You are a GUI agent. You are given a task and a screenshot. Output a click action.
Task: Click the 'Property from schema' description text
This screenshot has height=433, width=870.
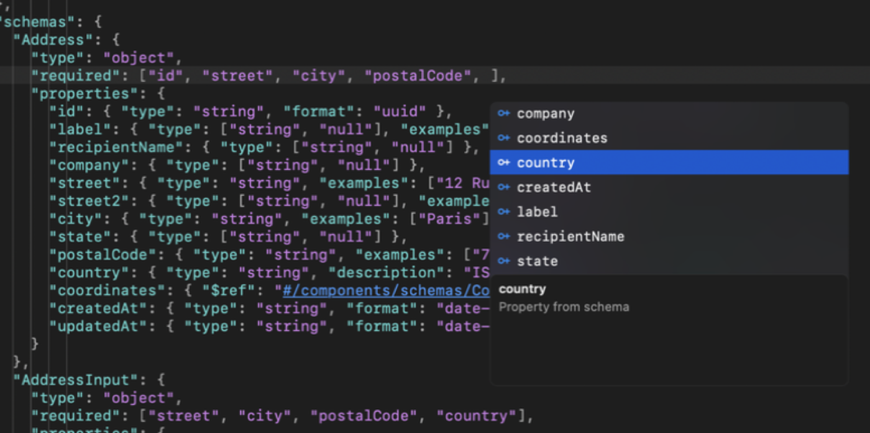point(564,306)
